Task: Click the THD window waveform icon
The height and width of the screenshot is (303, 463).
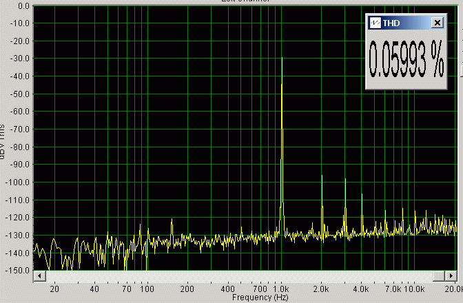Action: click(x=375, y=23)
